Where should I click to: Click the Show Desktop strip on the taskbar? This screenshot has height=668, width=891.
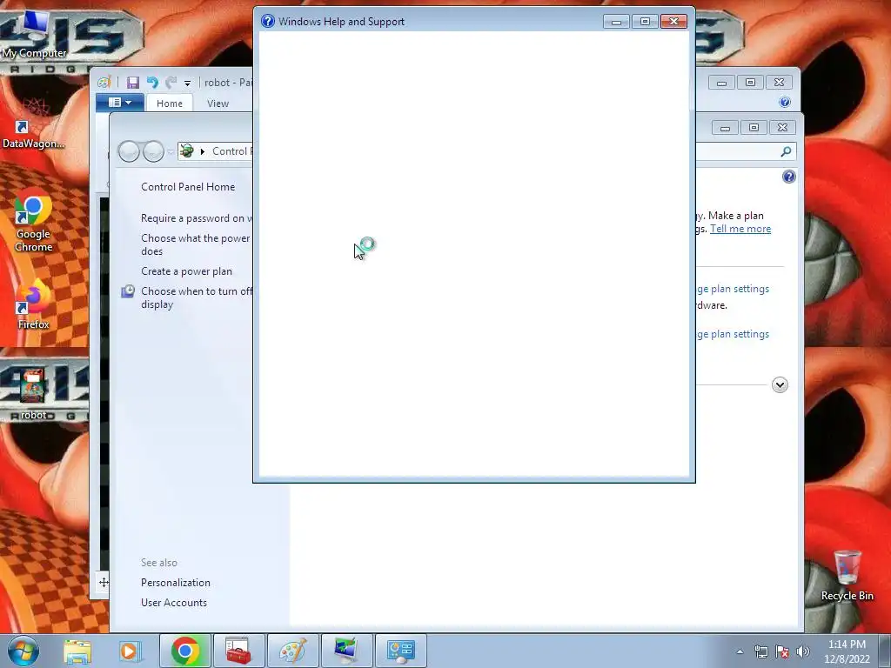[x=885, y=651]
